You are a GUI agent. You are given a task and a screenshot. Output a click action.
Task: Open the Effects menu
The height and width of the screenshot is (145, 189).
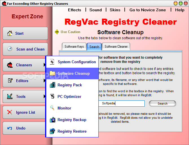tap(74, 10)
